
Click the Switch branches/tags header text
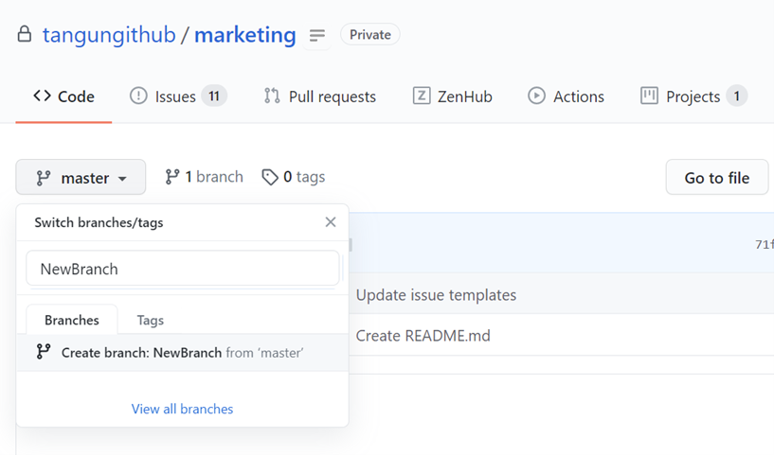pyautogui.click(x=99, y=223)
